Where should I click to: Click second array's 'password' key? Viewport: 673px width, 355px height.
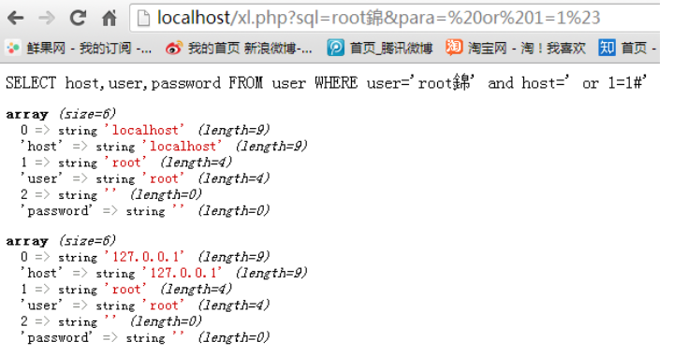(57, 338)
